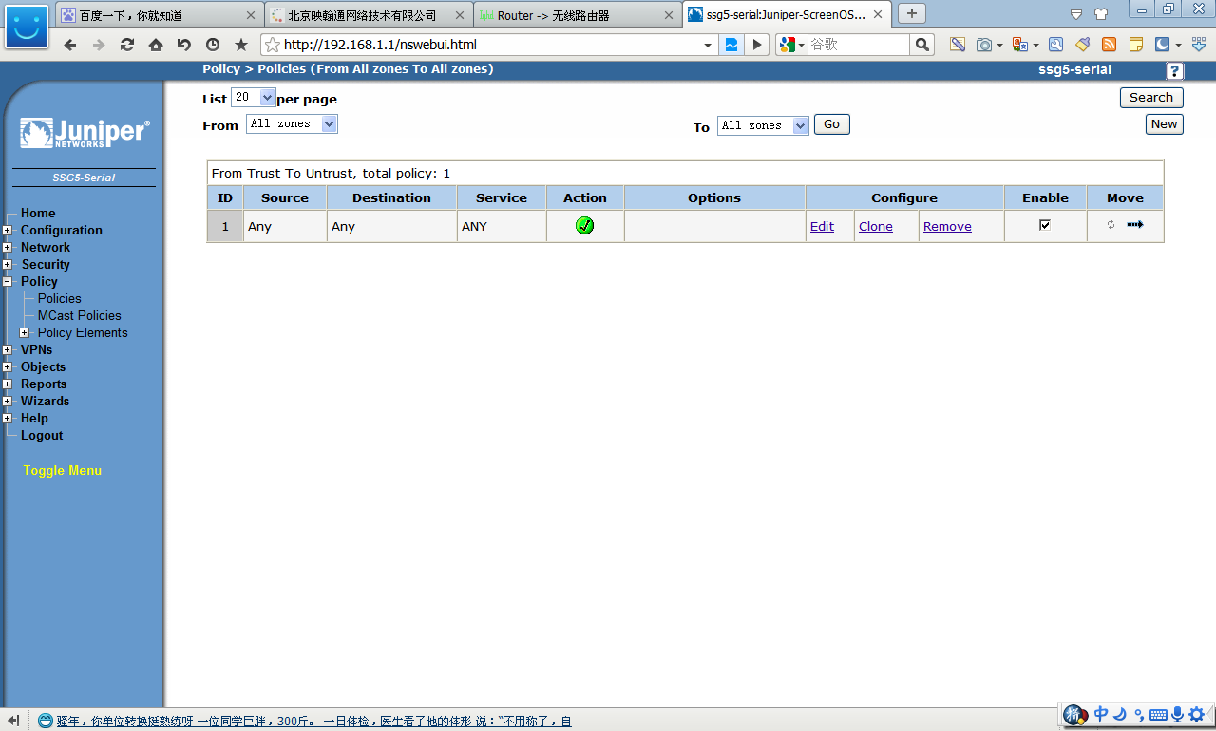Screen dimensions: 1216x731
Task: Click the Edit link for policy 1
Action: (x=822, y=227)
